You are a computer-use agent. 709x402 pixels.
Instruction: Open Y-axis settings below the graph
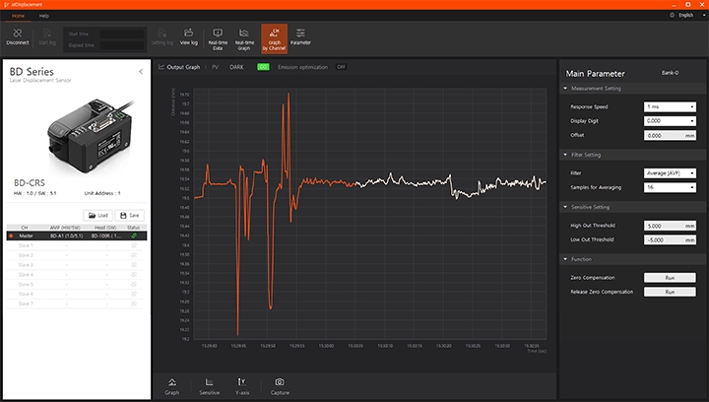[x=241, y=384]
